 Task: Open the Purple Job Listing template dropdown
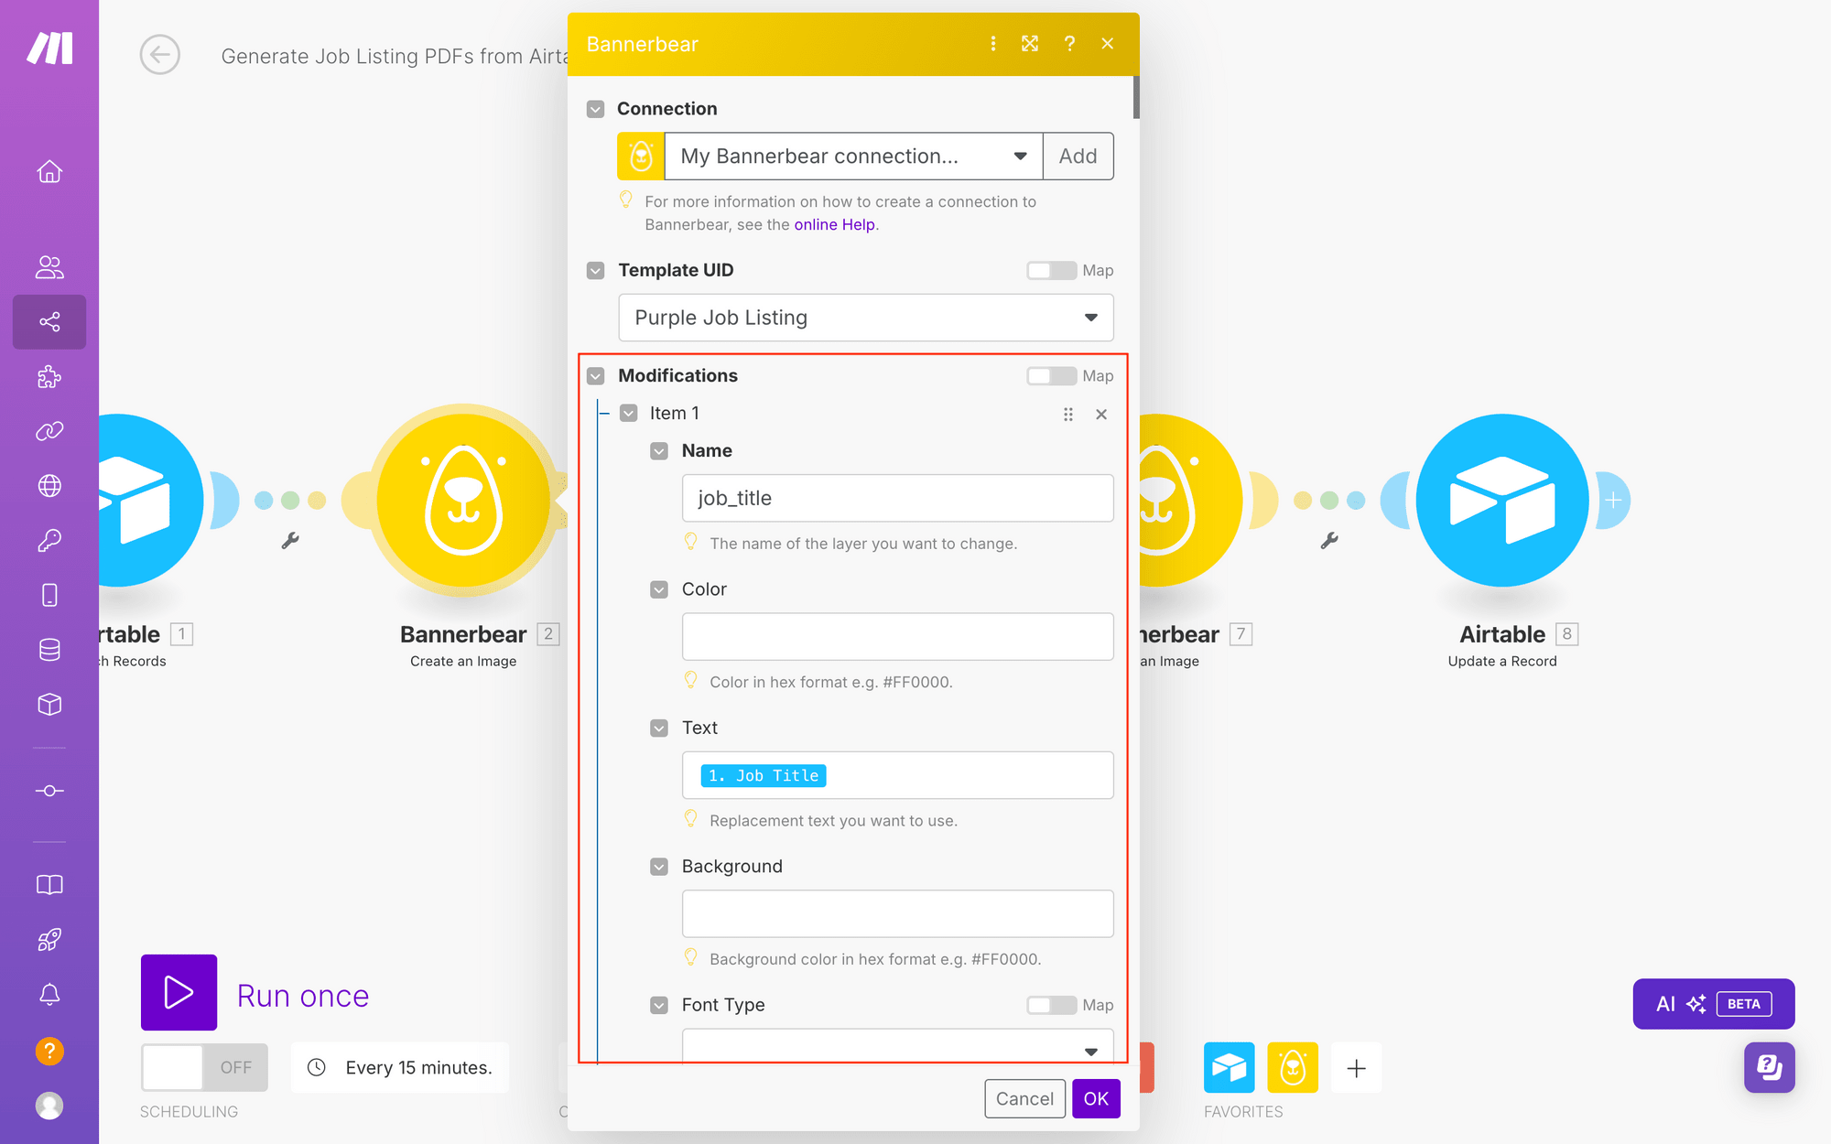(865, 318)
